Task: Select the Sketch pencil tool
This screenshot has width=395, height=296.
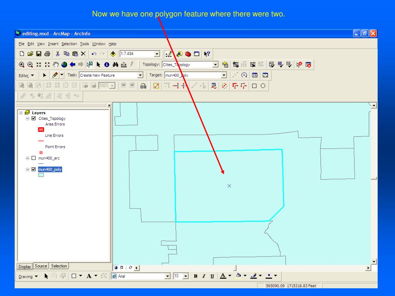Action: coord(55,75)
